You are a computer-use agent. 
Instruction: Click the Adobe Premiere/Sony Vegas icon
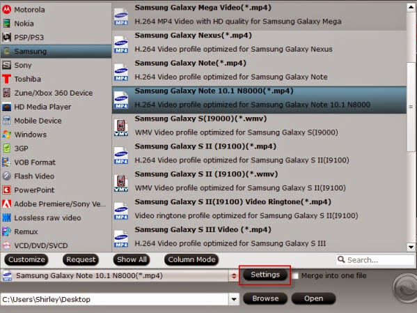(x=7, y=204)
